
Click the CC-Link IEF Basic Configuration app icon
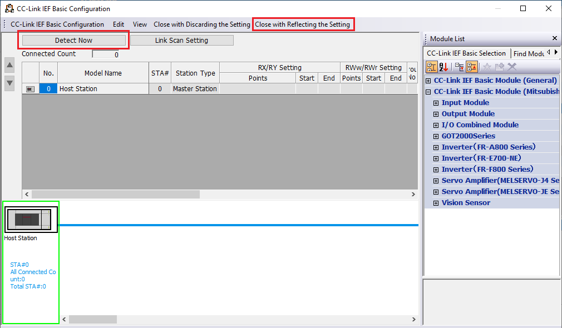pyautogui.click(x=9, y=8)
